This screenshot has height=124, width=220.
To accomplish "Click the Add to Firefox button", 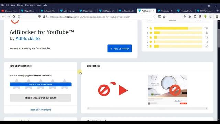I will point(120,49).
